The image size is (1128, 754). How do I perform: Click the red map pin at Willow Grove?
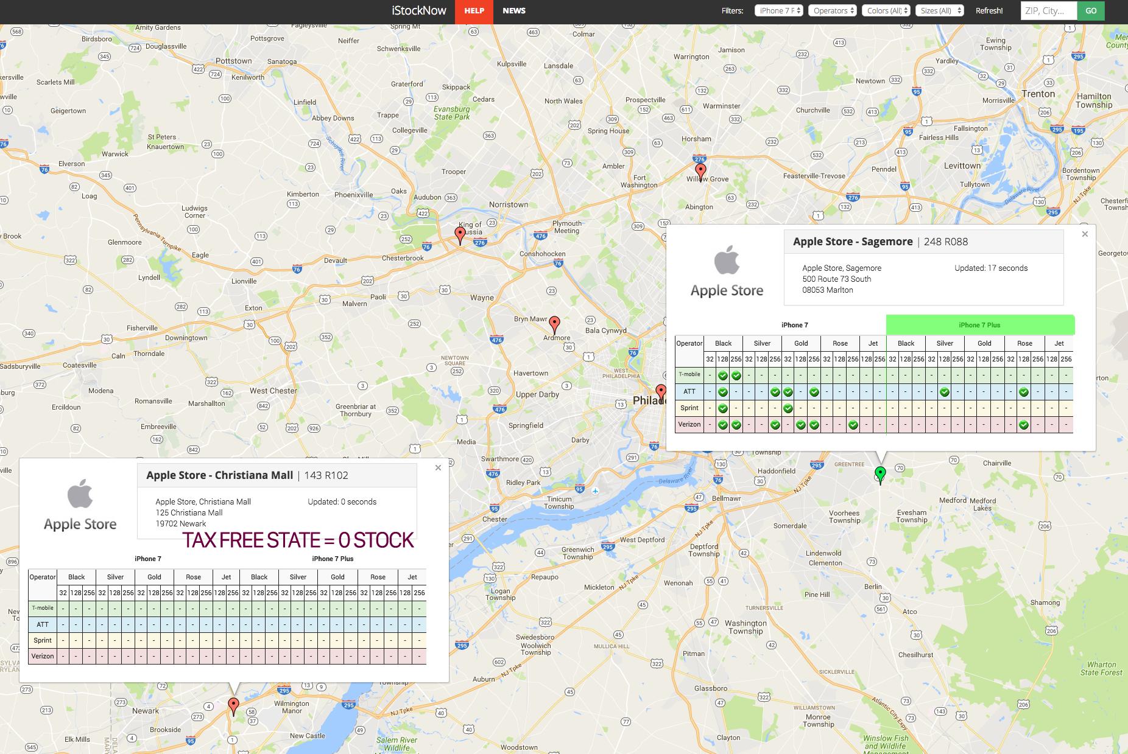700,172
